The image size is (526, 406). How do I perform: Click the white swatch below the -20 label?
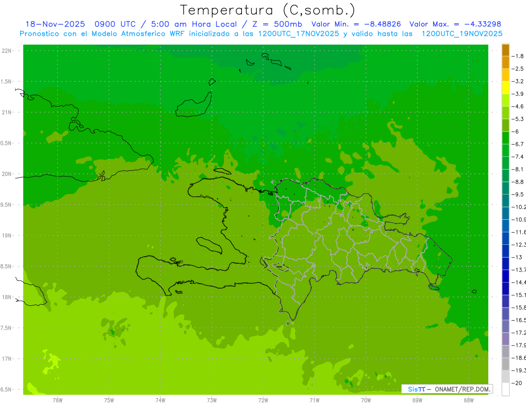(505, 389)
